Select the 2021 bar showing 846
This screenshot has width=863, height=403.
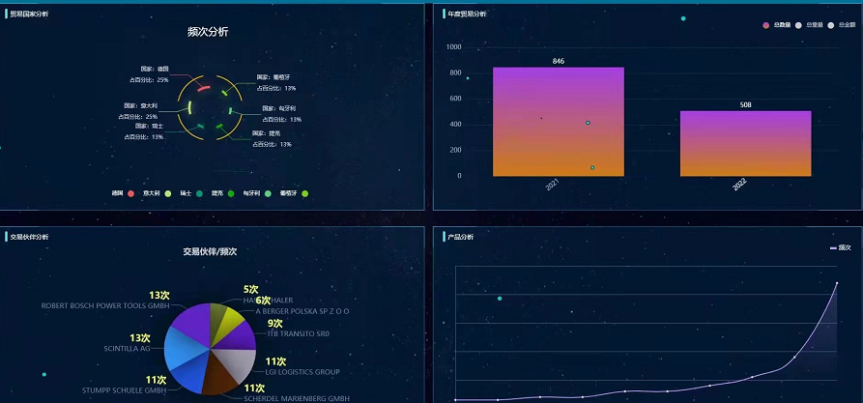pos(558,121)
